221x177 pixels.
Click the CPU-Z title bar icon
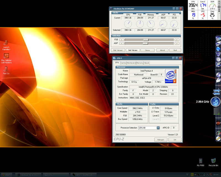point(114,58)
